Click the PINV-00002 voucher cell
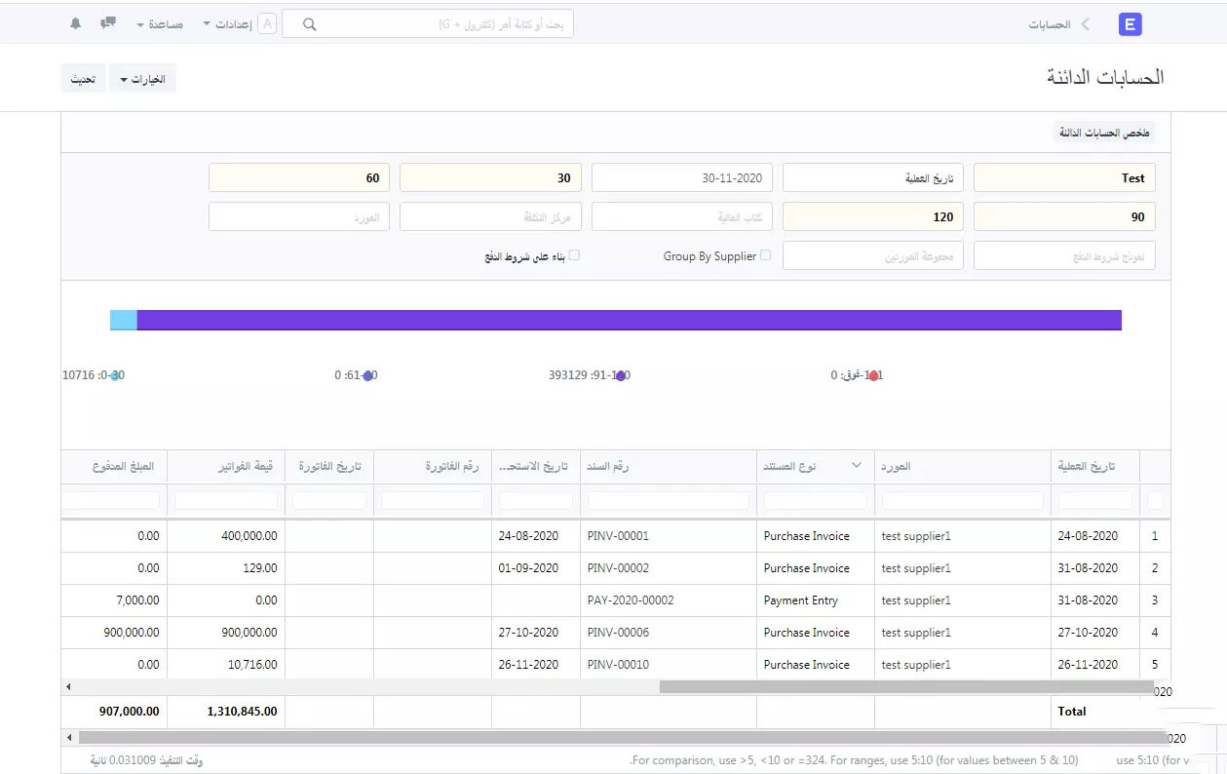The image size is (1227, 774). (x=669, y=568)
